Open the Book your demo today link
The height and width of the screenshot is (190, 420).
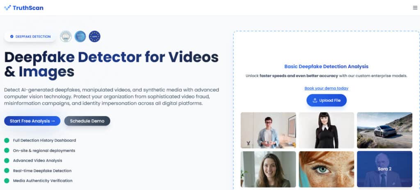pos(326,88)
